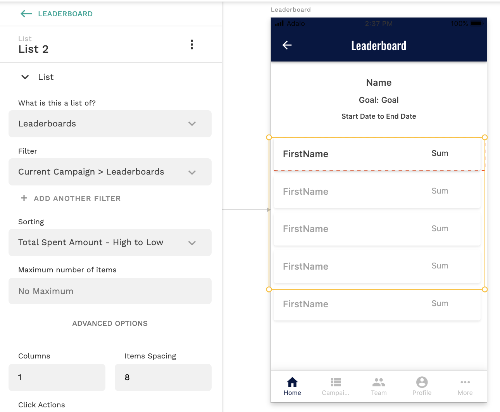Open the Sorting dropdown
This screenshot has width=500, height=412.
point(110,242)
